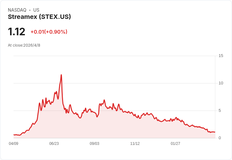Click the current price 1.12

(x=16, y=31)
